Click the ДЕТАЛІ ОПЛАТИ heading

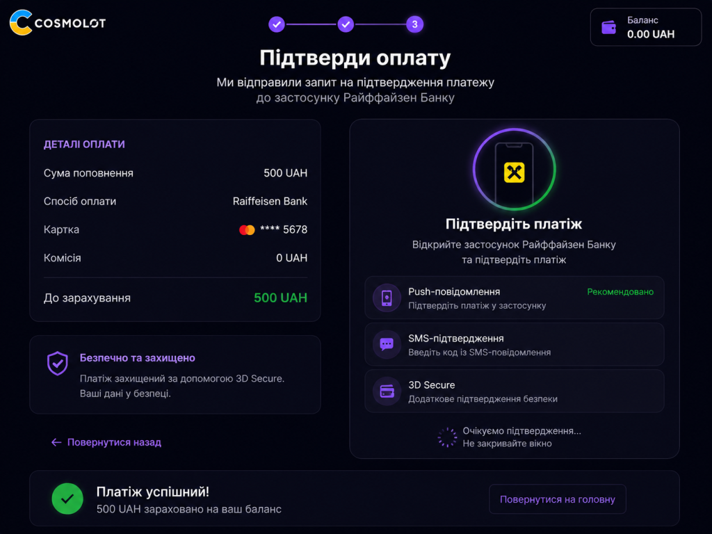tap(84, 145)
